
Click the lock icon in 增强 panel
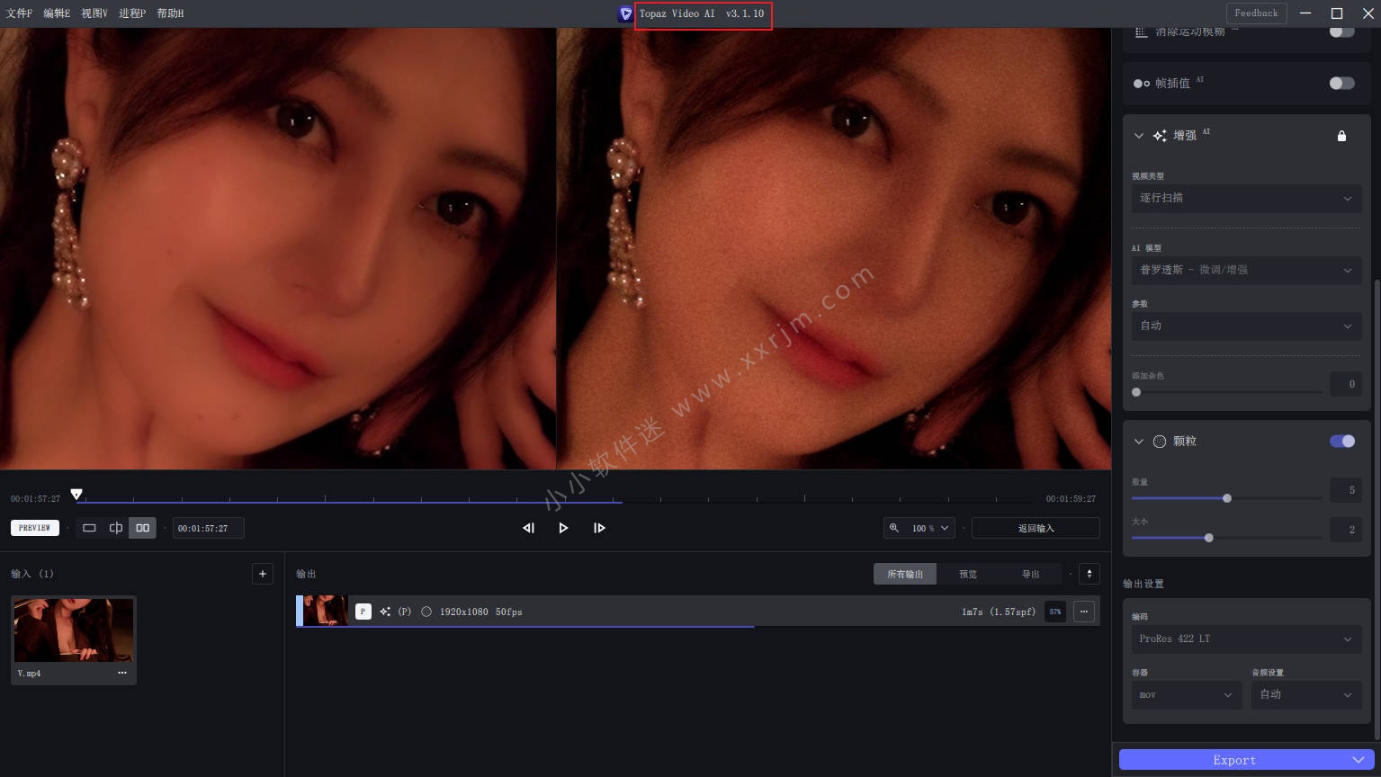(1341, 136)
